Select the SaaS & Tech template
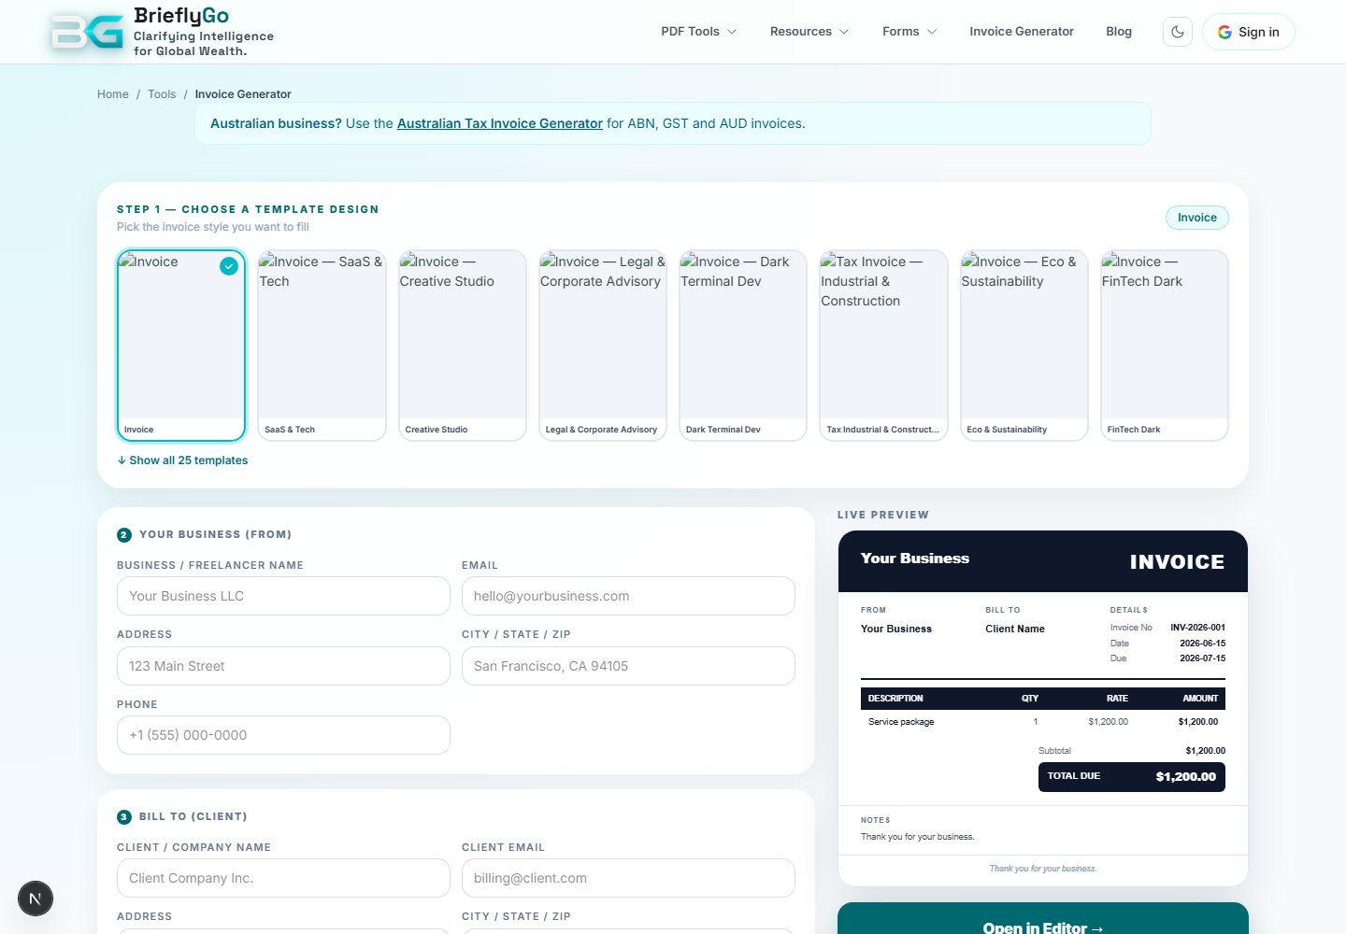This screenshot has height=934, width=1346. click(x=322, y=345)
